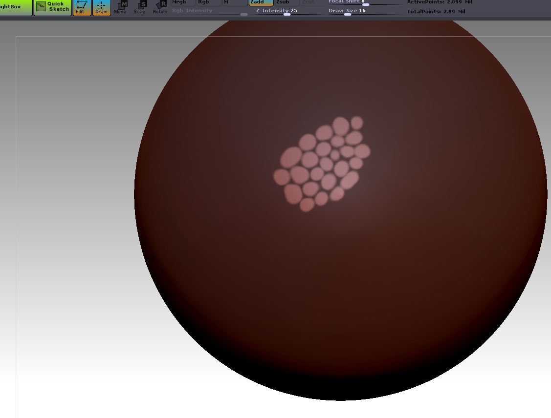Click the ActivePoints: 2.099 Mil readout
Image resolution: width=551 pixels, height=418 pixels.
[439, 2]
